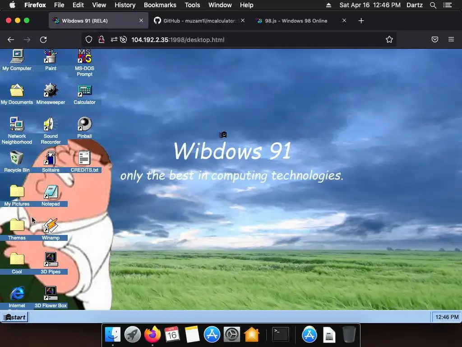Launch the 3D Pipes shortcut
Viewport: 462px width, 347px height.
pyautogui.click(x=51, y=263)
